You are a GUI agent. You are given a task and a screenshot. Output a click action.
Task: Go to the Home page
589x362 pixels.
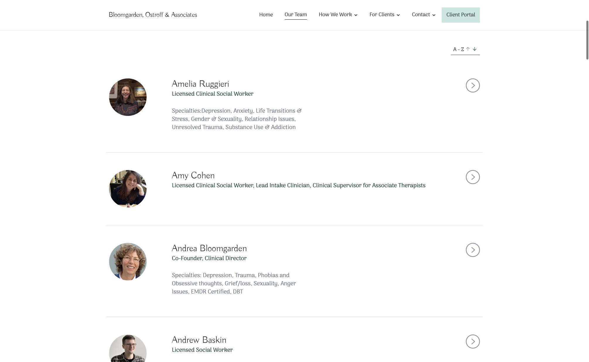coord(266,15)
